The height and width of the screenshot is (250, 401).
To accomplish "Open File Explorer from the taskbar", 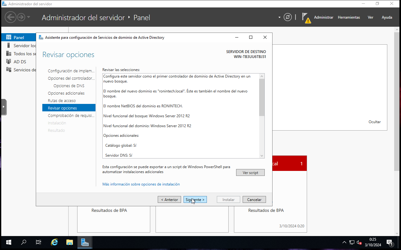I will (69, 243).
